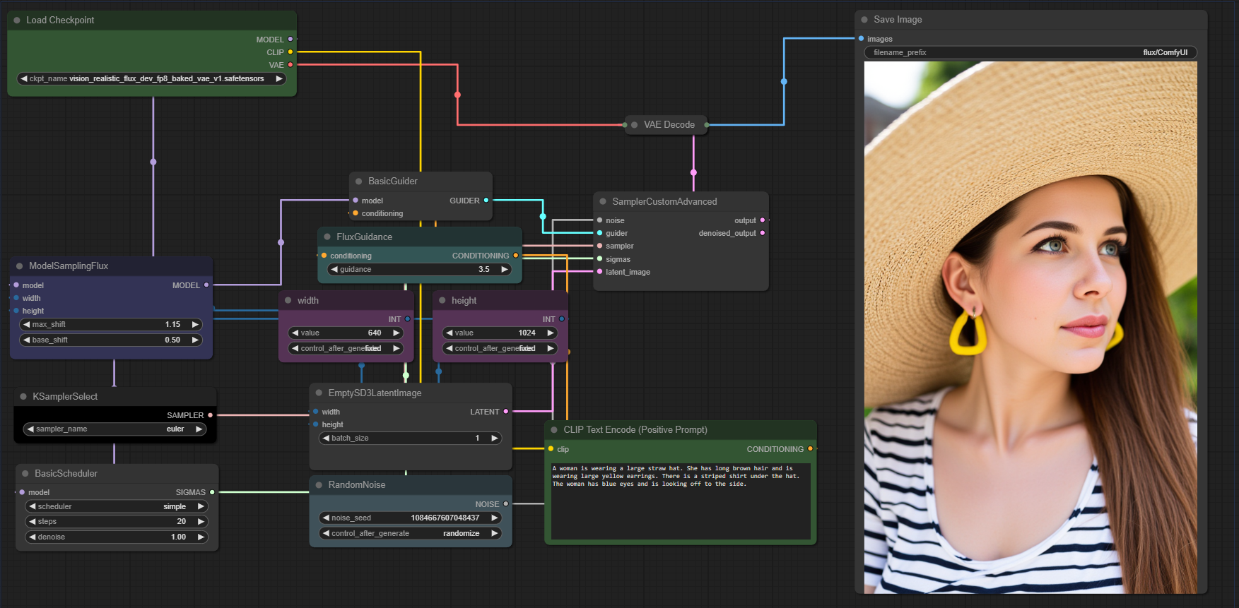This screenshot has width=1239, height=608.
Task: Click the MODEL output port on Load Checkpoint
Action: point(290,40)
